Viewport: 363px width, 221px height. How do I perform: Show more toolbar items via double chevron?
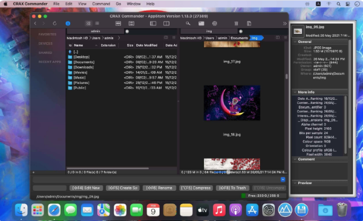285,24
